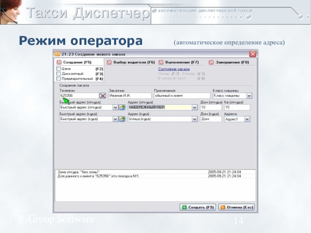Select log line about поездка №1
This screenshot has width=311, height=233.
(x=155, y=176)
